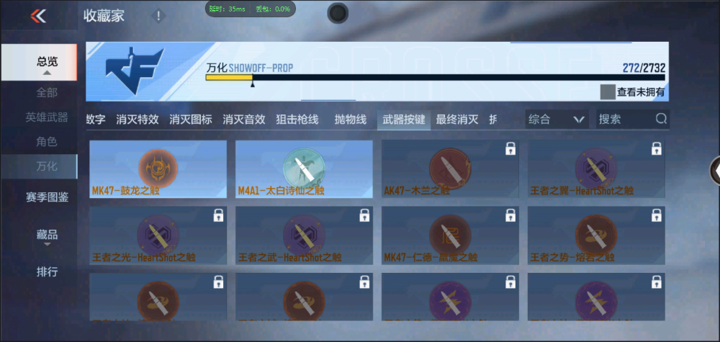Toggle the 查看未拥有 checkbox
Viewport: 720px width, 342px height.
click(608, 92)
